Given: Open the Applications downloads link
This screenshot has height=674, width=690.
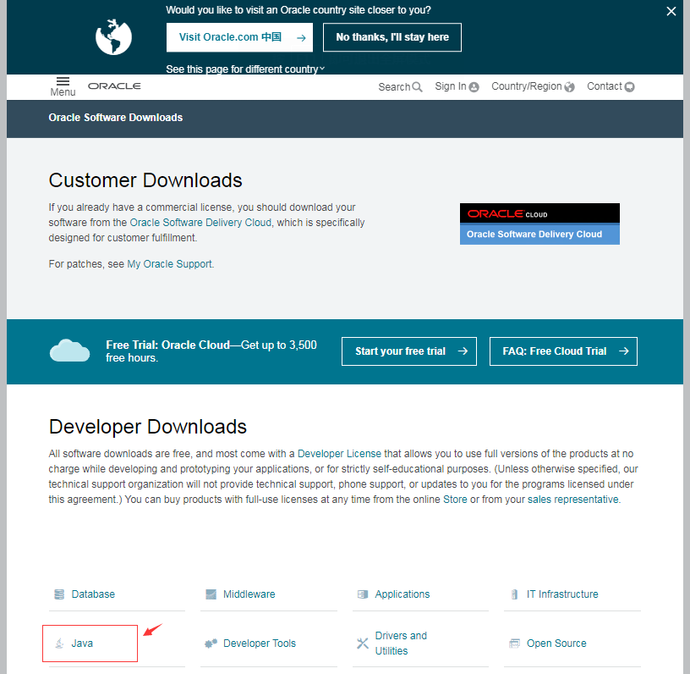Looking at the screenshot, I should (x=402, y=594).
